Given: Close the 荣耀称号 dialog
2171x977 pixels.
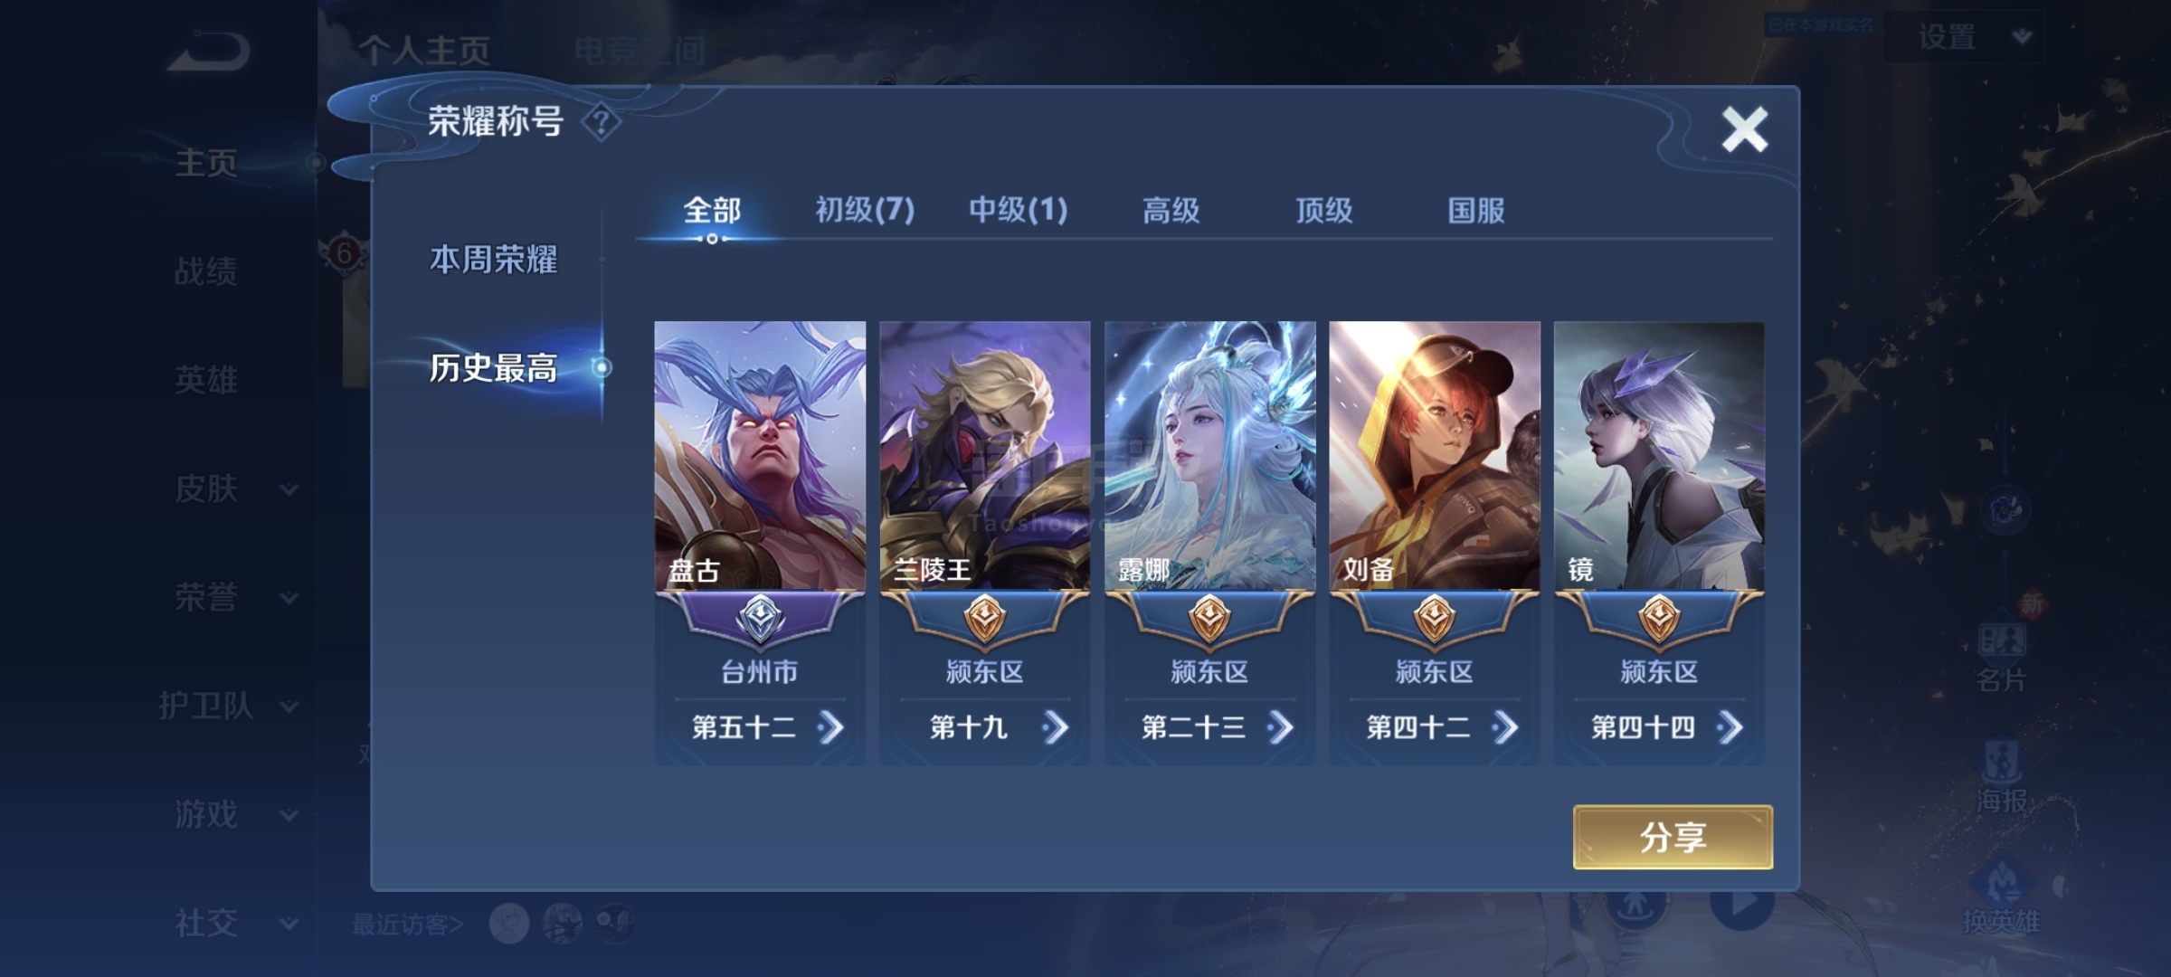Looking at the screenshot, I should (x=1744, y=129).
